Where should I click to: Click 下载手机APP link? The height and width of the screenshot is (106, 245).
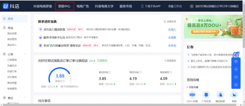click(x=151, y=6)
